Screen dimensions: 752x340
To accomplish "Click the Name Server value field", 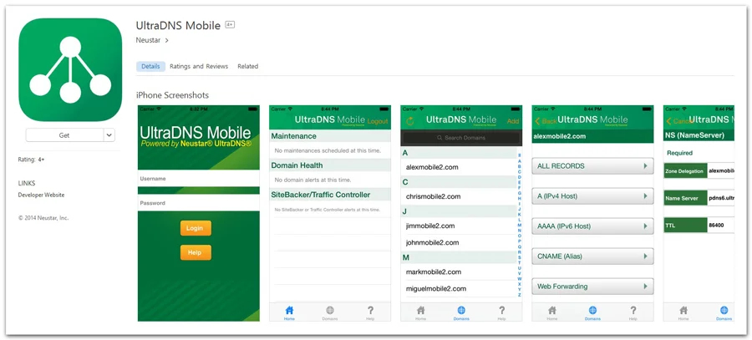I will click(721, 198).
